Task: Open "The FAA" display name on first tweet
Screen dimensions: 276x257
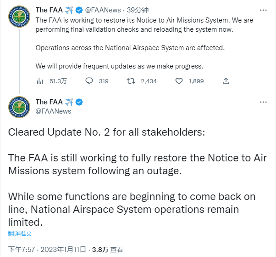Action: point(49,10)
